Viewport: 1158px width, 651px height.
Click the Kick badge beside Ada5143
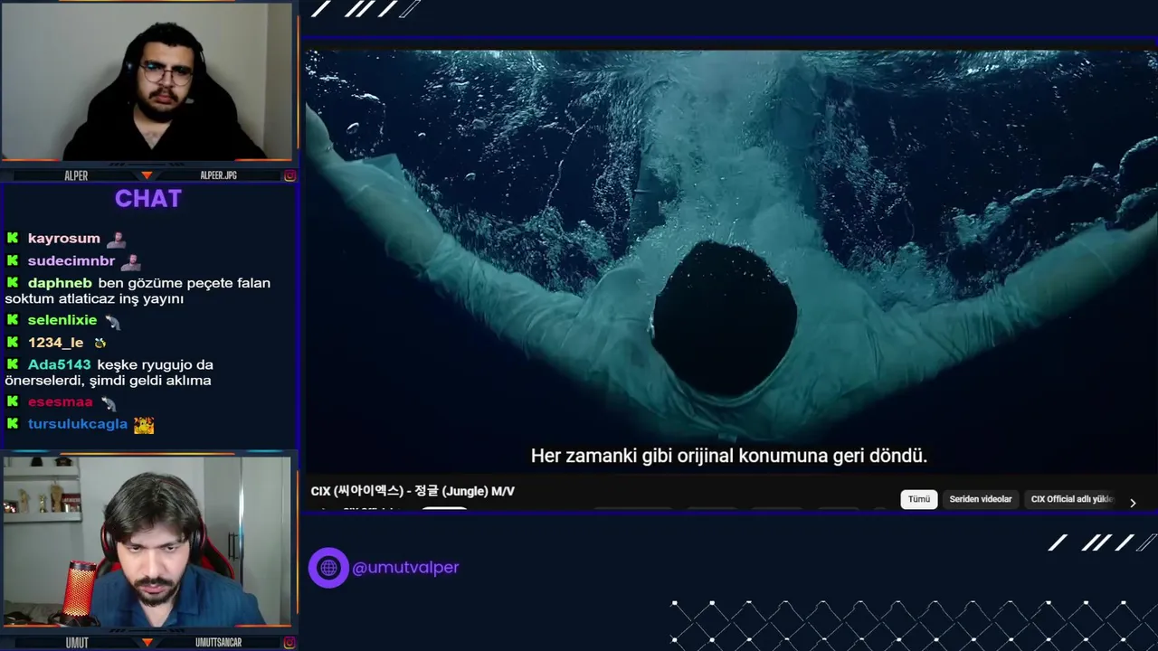[x=13, y=364]
